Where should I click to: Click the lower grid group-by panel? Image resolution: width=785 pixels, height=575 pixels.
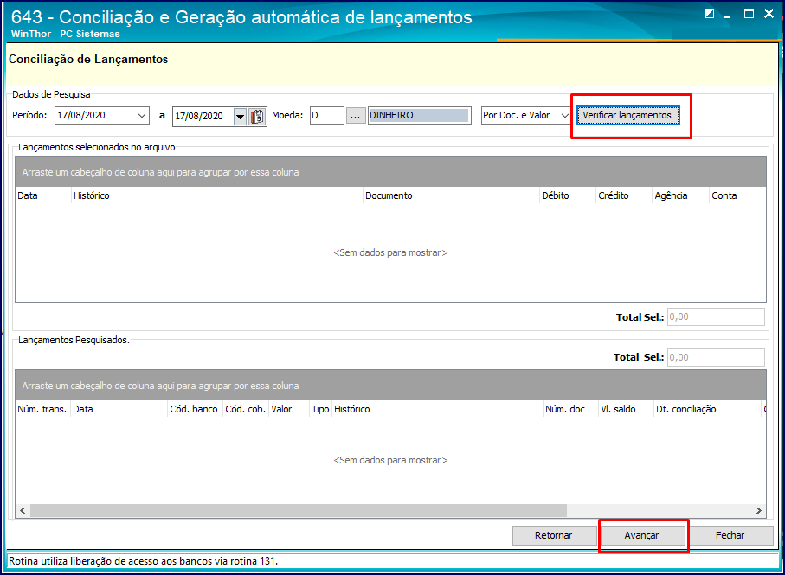390,386
